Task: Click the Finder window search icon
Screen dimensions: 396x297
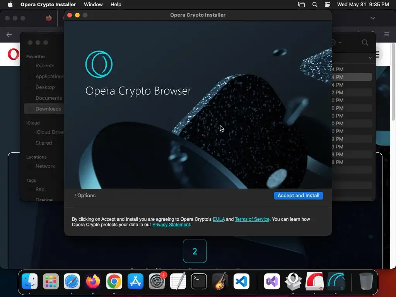Action: click(365, 43)
